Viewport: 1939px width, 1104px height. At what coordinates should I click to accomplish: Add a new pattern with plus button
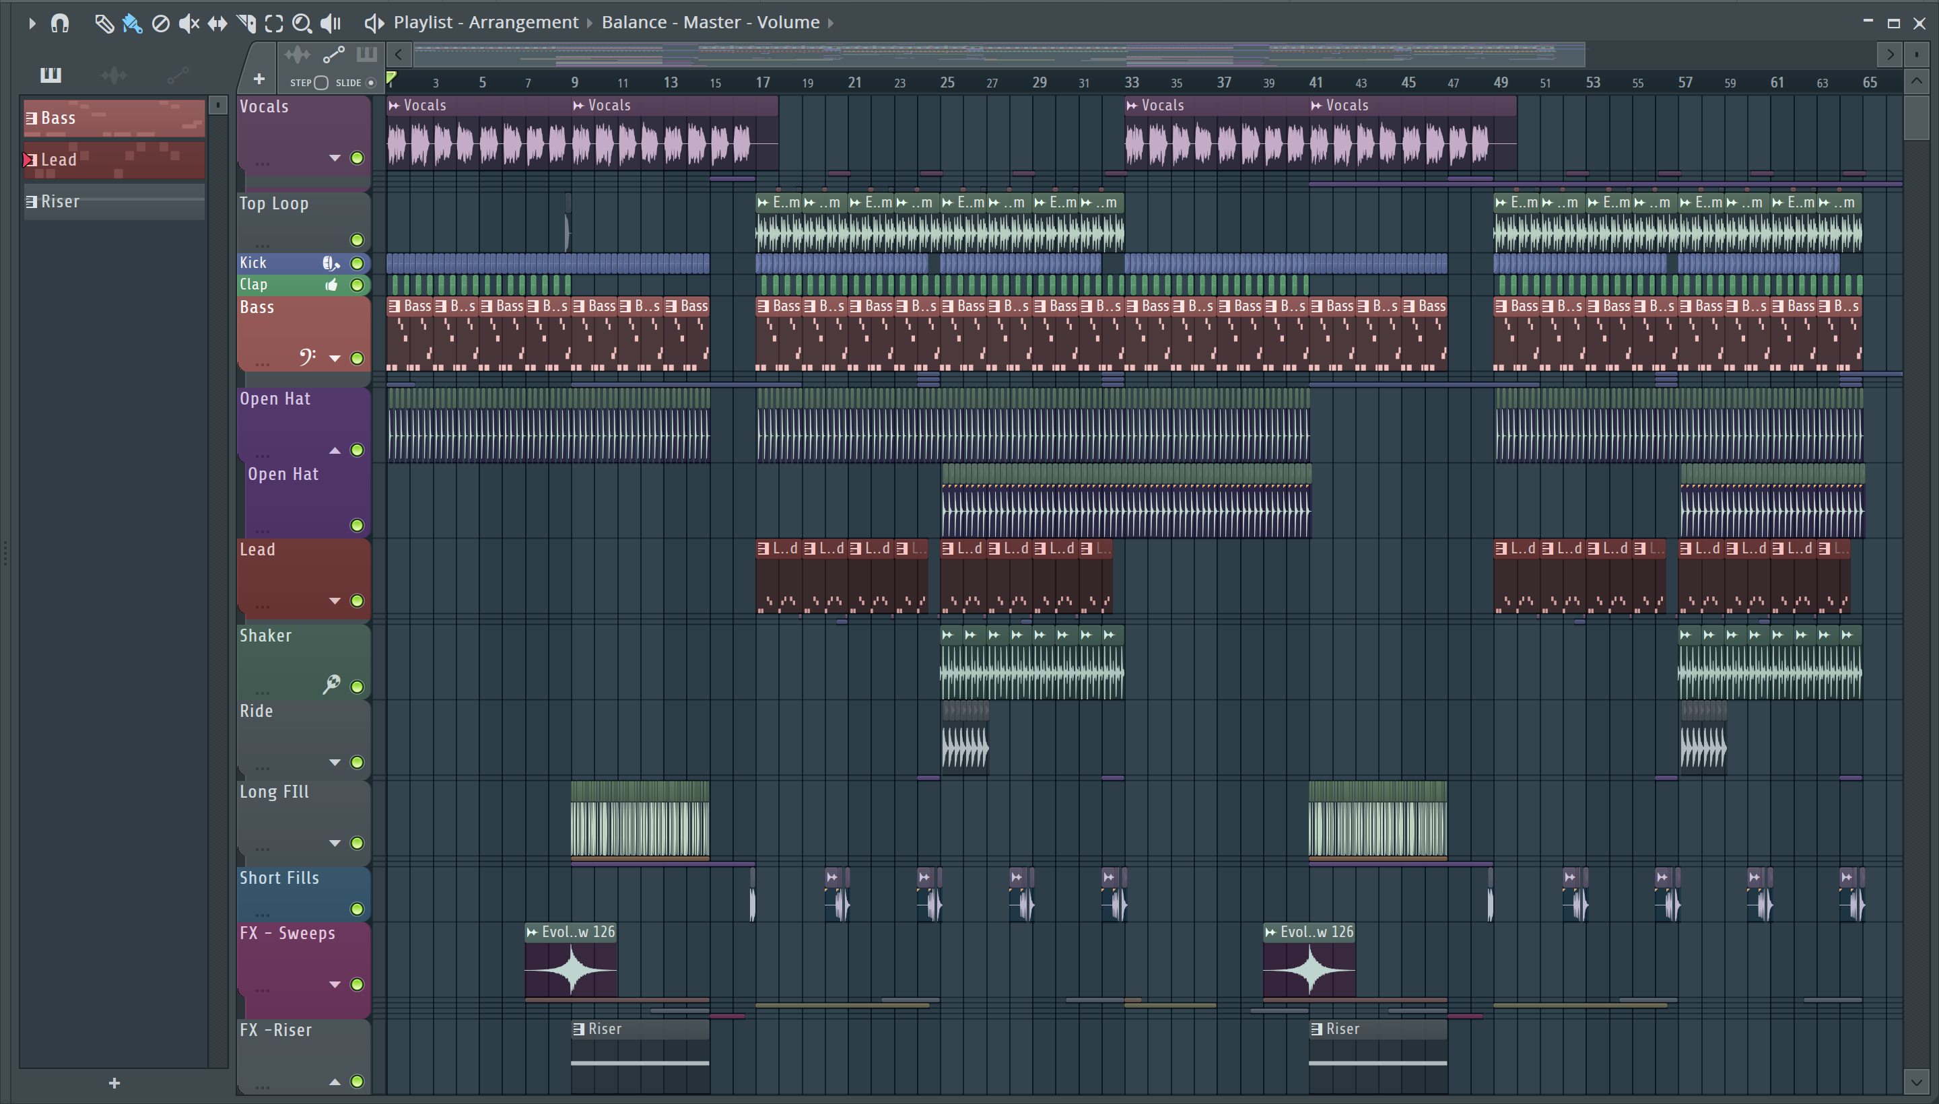point(114,1082)
